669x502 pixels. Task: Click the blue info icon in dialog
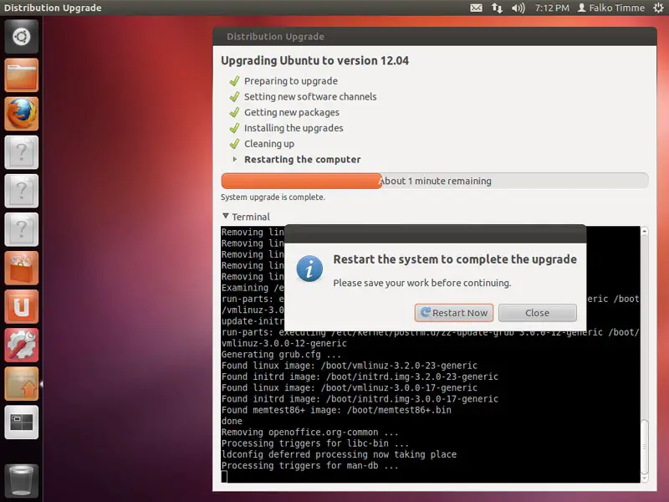click(309, 269)
